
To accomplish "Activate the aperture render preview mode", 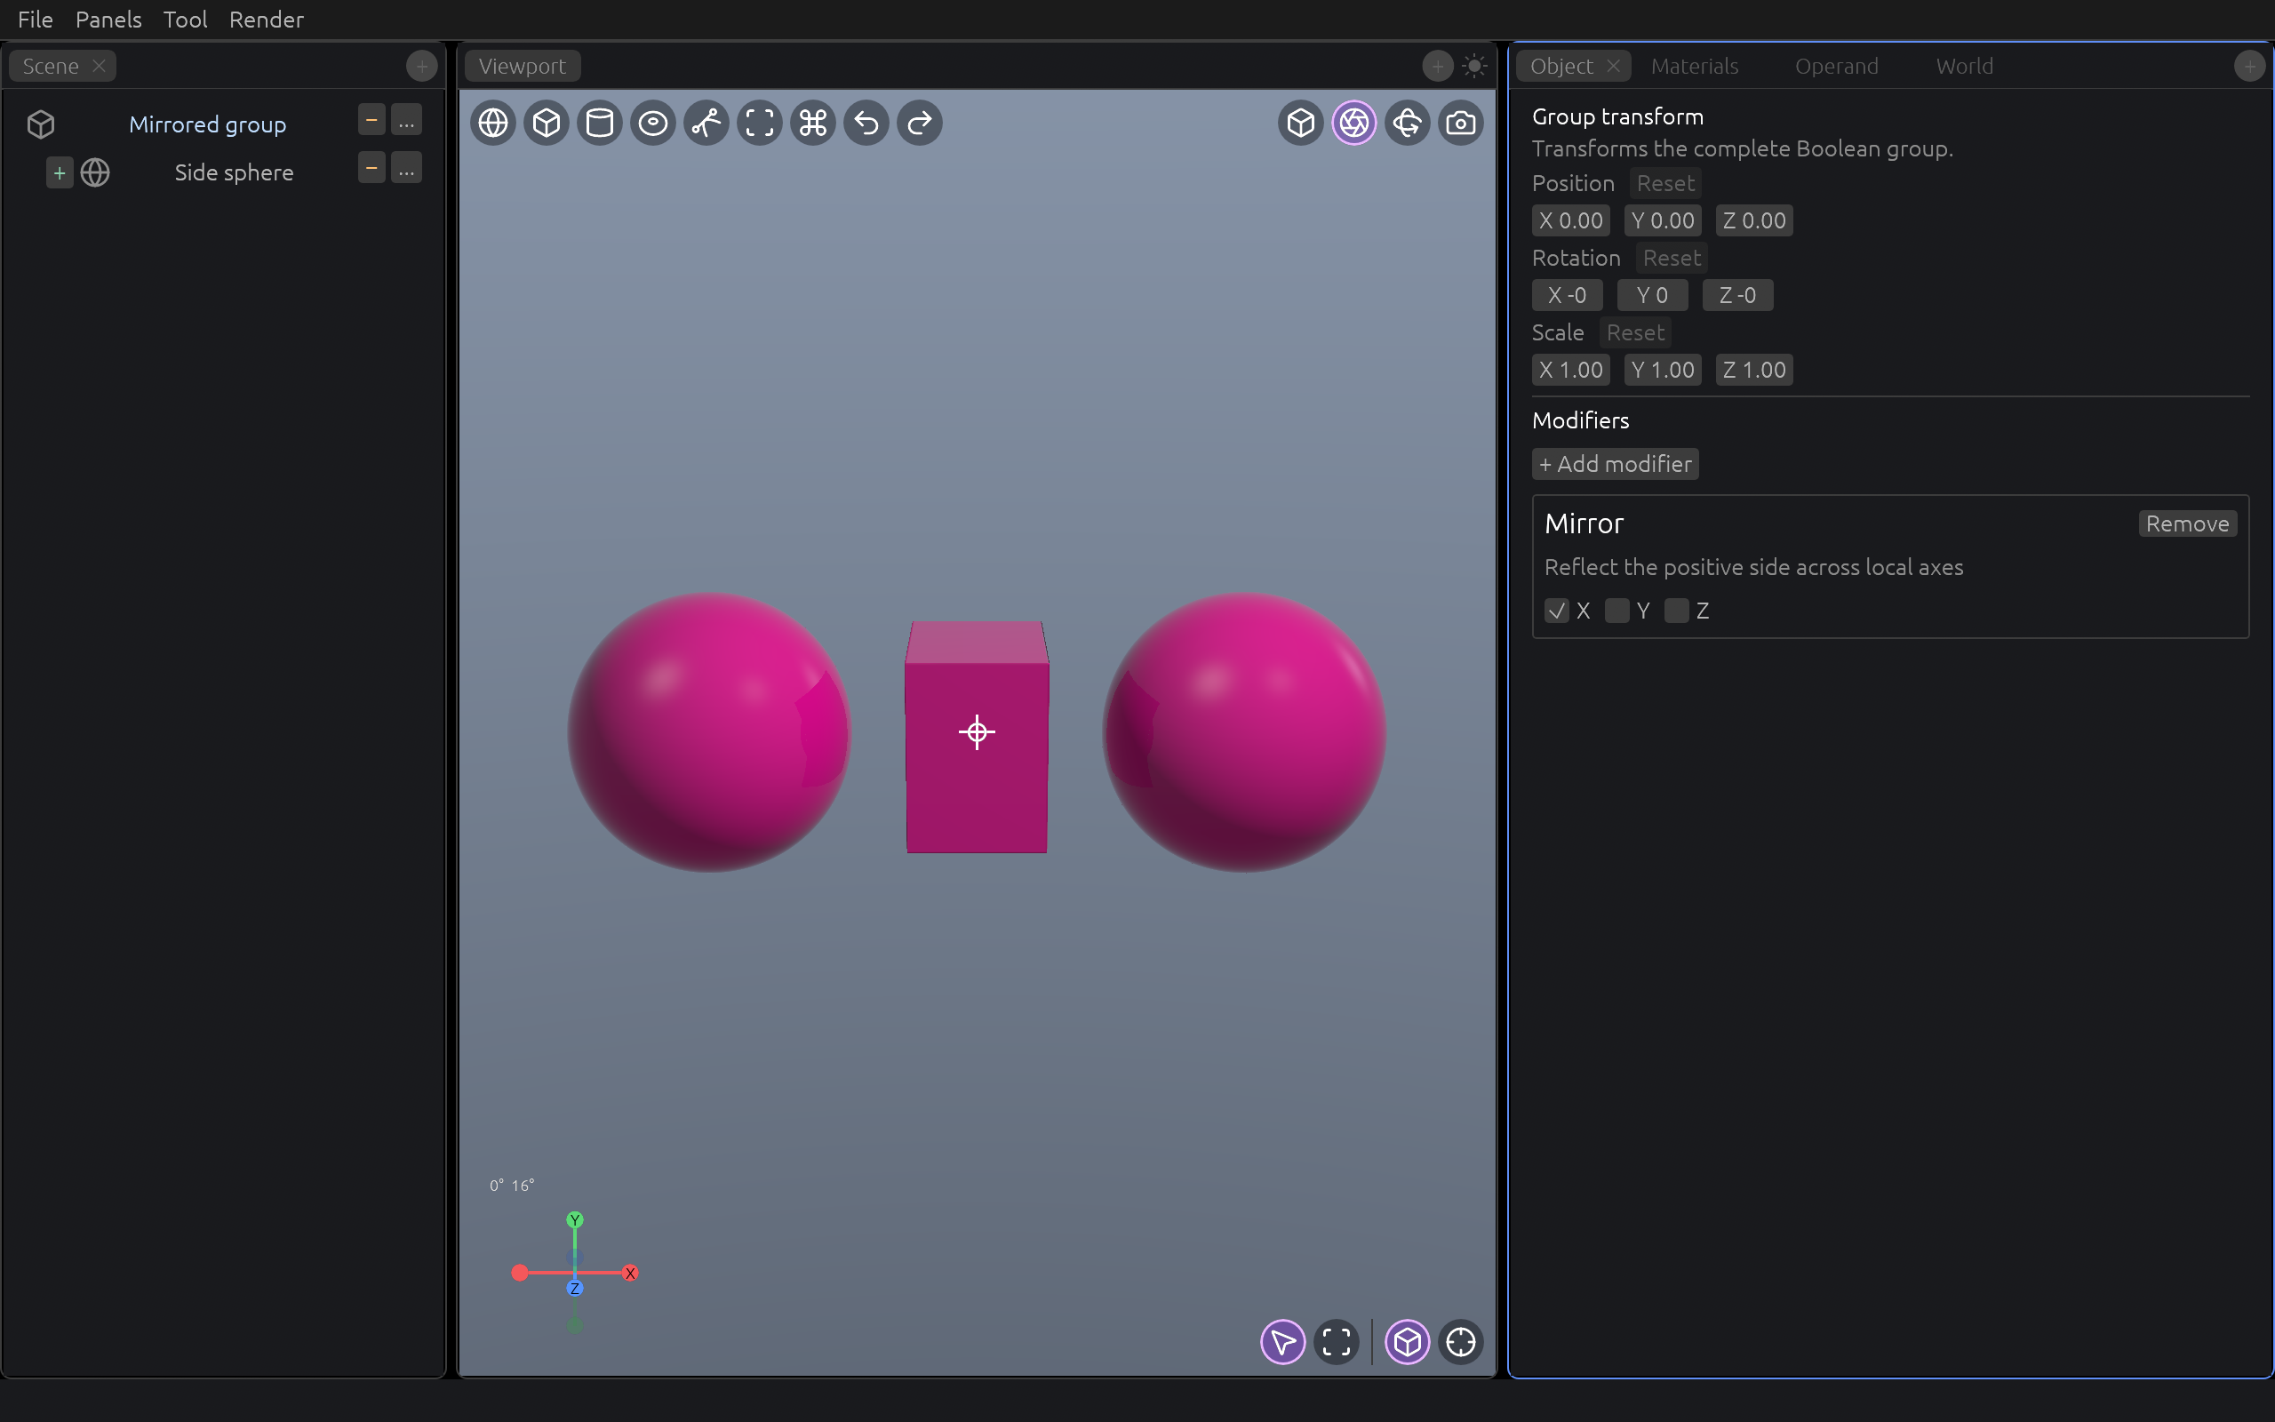I will click(1353, 124).
